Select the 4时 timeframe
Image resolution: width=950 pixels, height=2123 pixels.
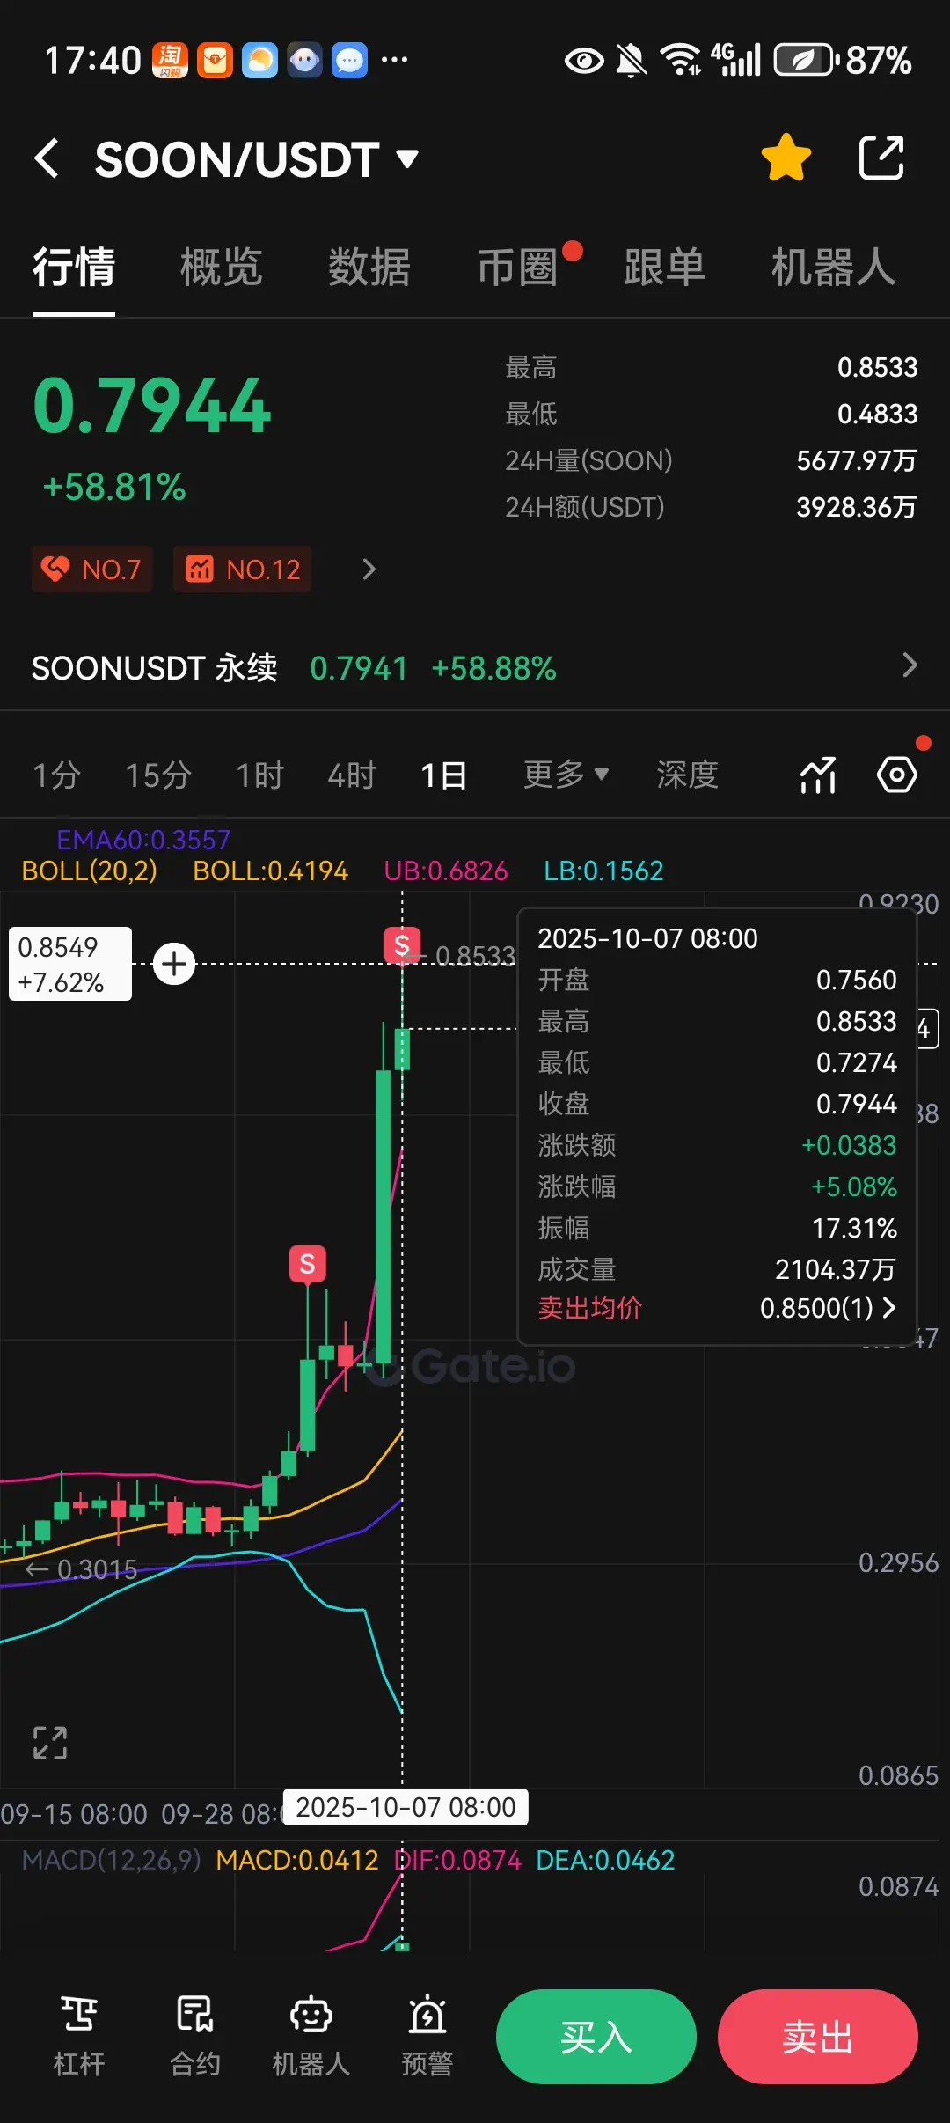coord(352,775)
